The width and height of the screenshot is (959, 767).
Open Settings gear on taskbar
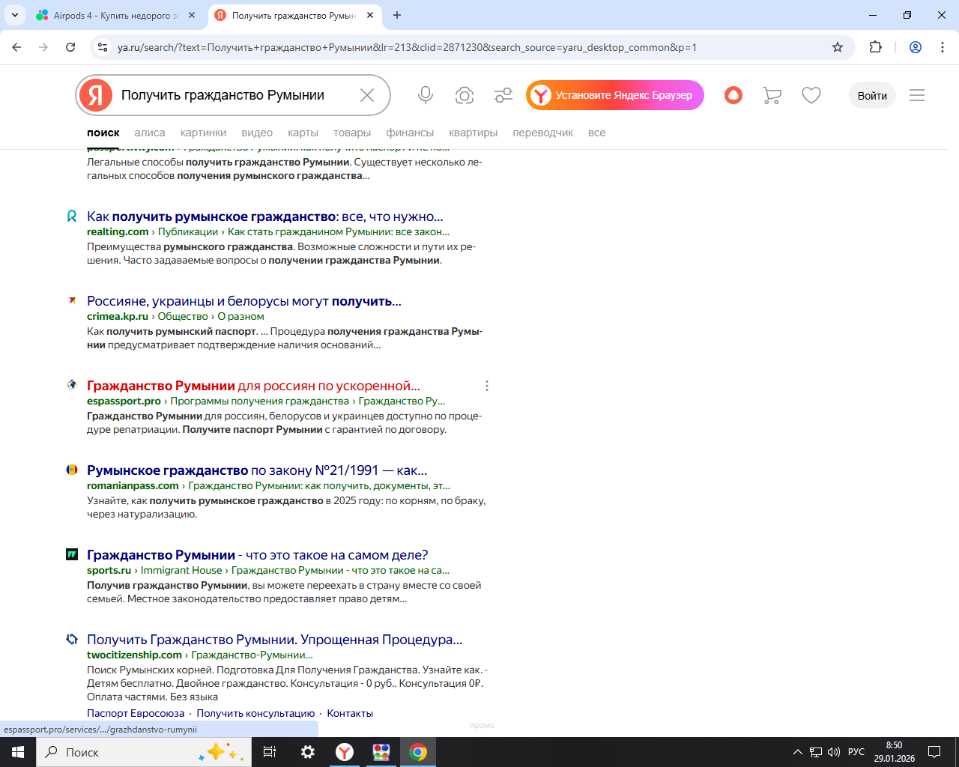pos(307,752)
